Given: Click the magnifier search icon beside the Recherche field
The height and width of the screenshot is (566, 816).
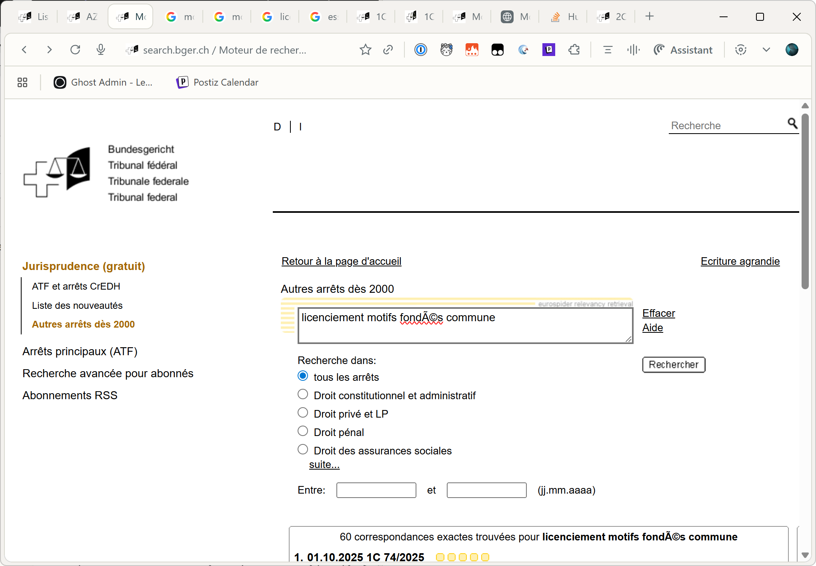Looking at the screenshot, I should pos(792,123).
